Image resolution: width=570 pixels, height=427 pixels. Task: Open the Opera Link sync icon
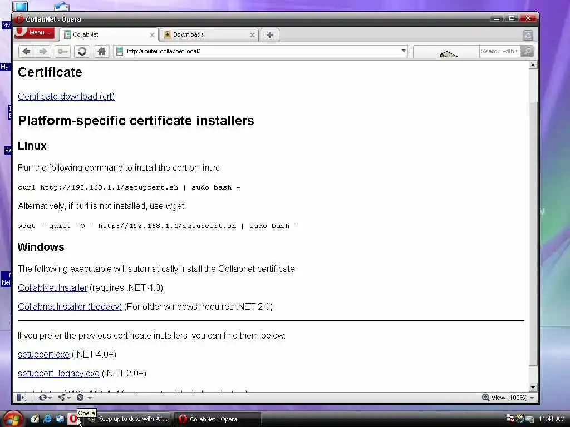pos(42,398)
